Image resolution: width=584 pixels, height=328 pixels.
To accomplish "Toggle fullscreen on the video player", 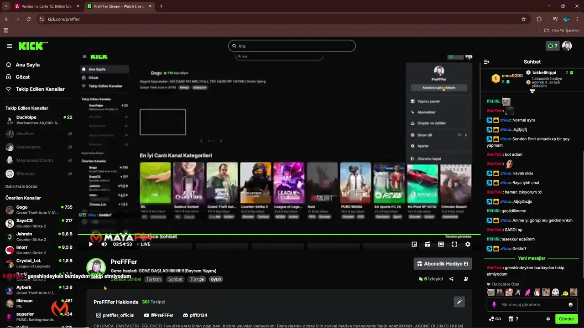I will (454, 244).
